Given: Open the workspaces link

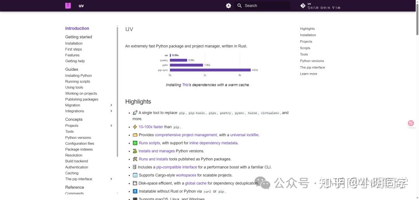Looking at the screenshot, I should coord(186,175).
